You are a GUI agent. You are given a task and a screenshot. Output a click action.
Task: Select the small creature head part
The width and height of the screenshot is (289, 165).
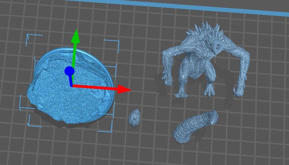pos(134,118)
